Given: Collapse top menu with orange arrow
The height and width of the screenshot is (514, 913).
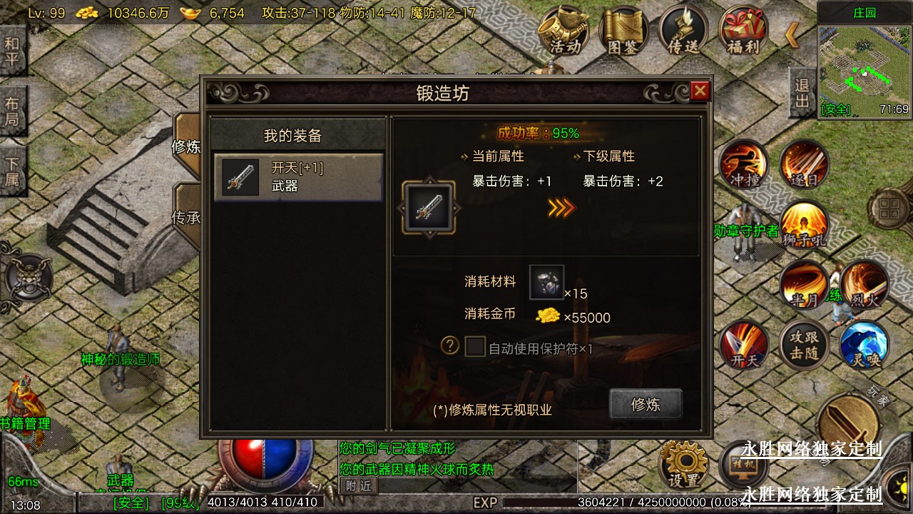Looking at the screenshot, I should tap(792, 34).
